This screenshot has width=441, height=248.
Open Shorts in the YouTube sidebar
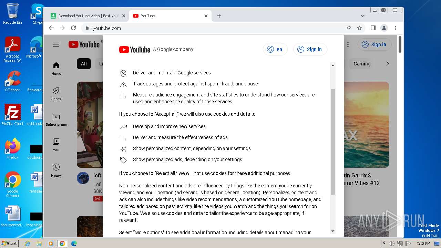[x=56, y=94]
